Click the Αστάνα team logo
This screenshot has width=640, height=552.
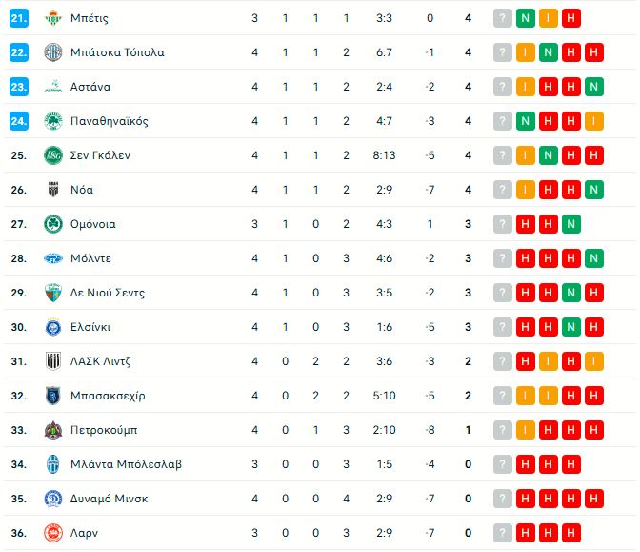[53, 87]
